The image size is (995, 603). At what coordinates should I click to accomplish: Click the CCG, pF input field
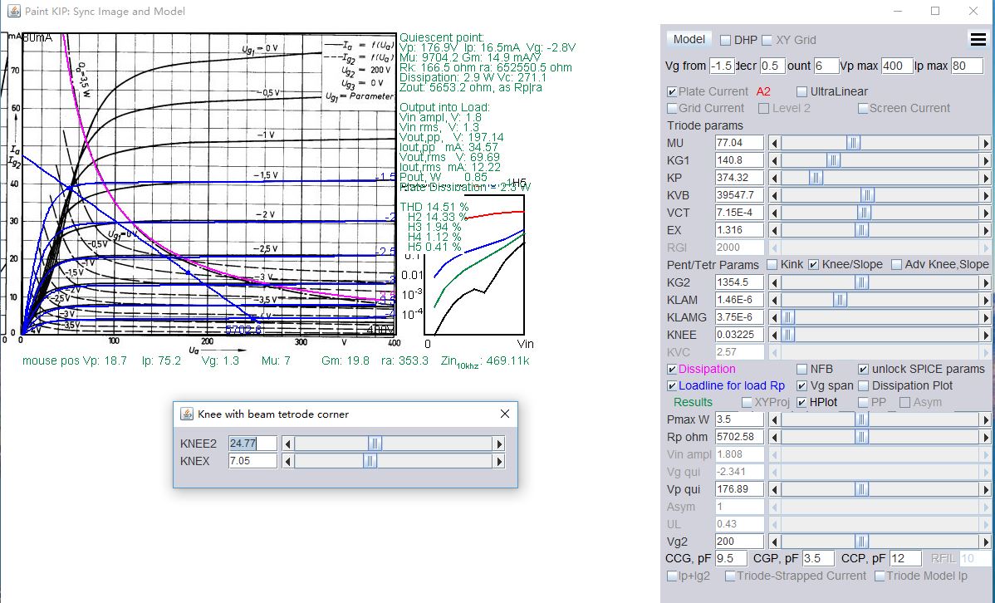[731, 558]
